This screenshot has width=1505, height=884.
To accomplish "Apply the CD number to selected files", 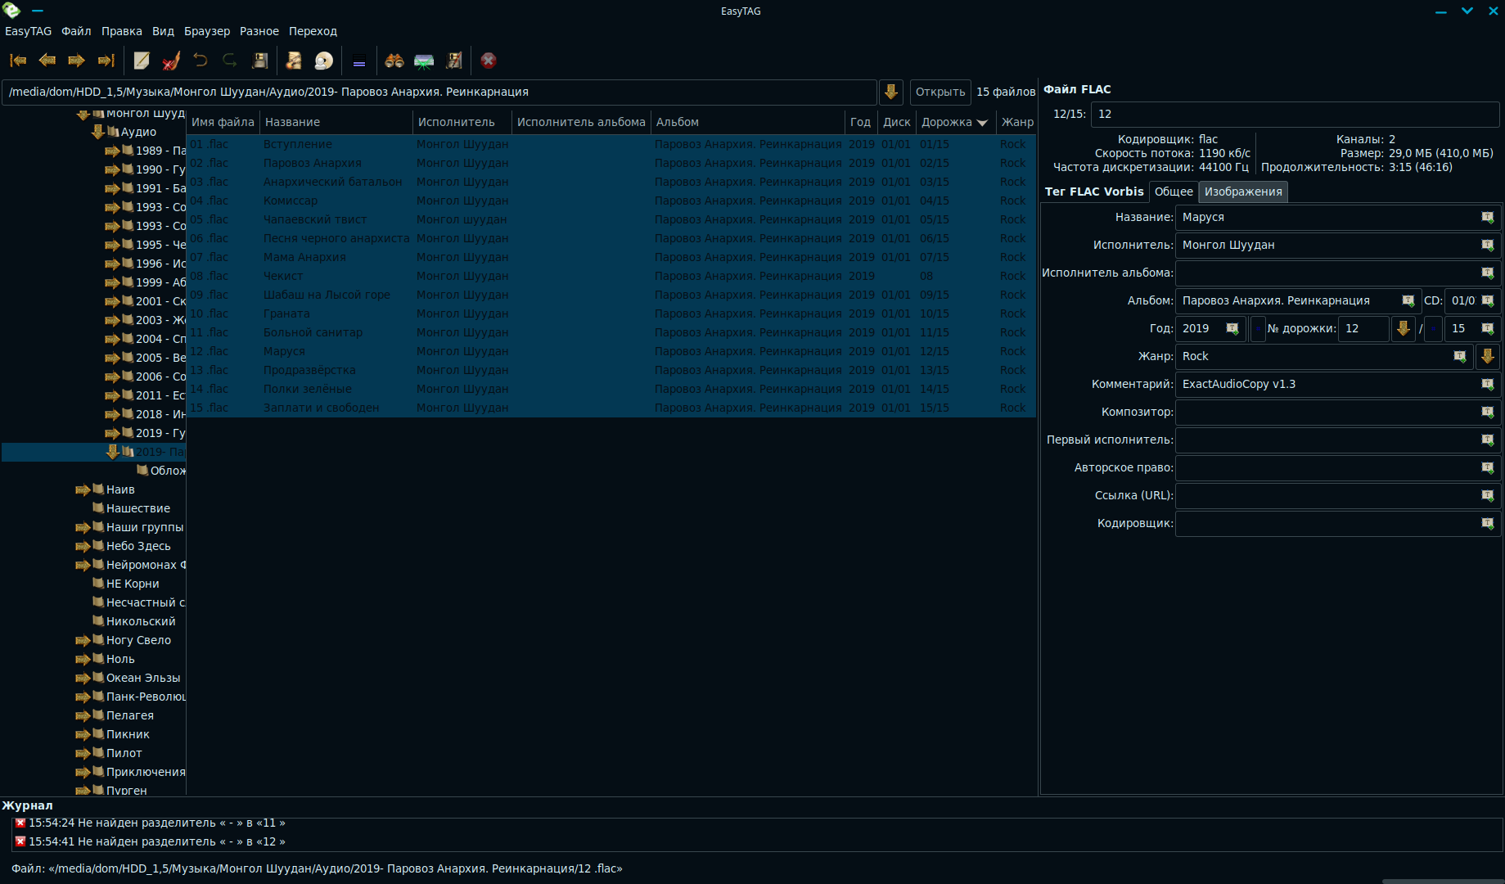I will [1488, 300].
